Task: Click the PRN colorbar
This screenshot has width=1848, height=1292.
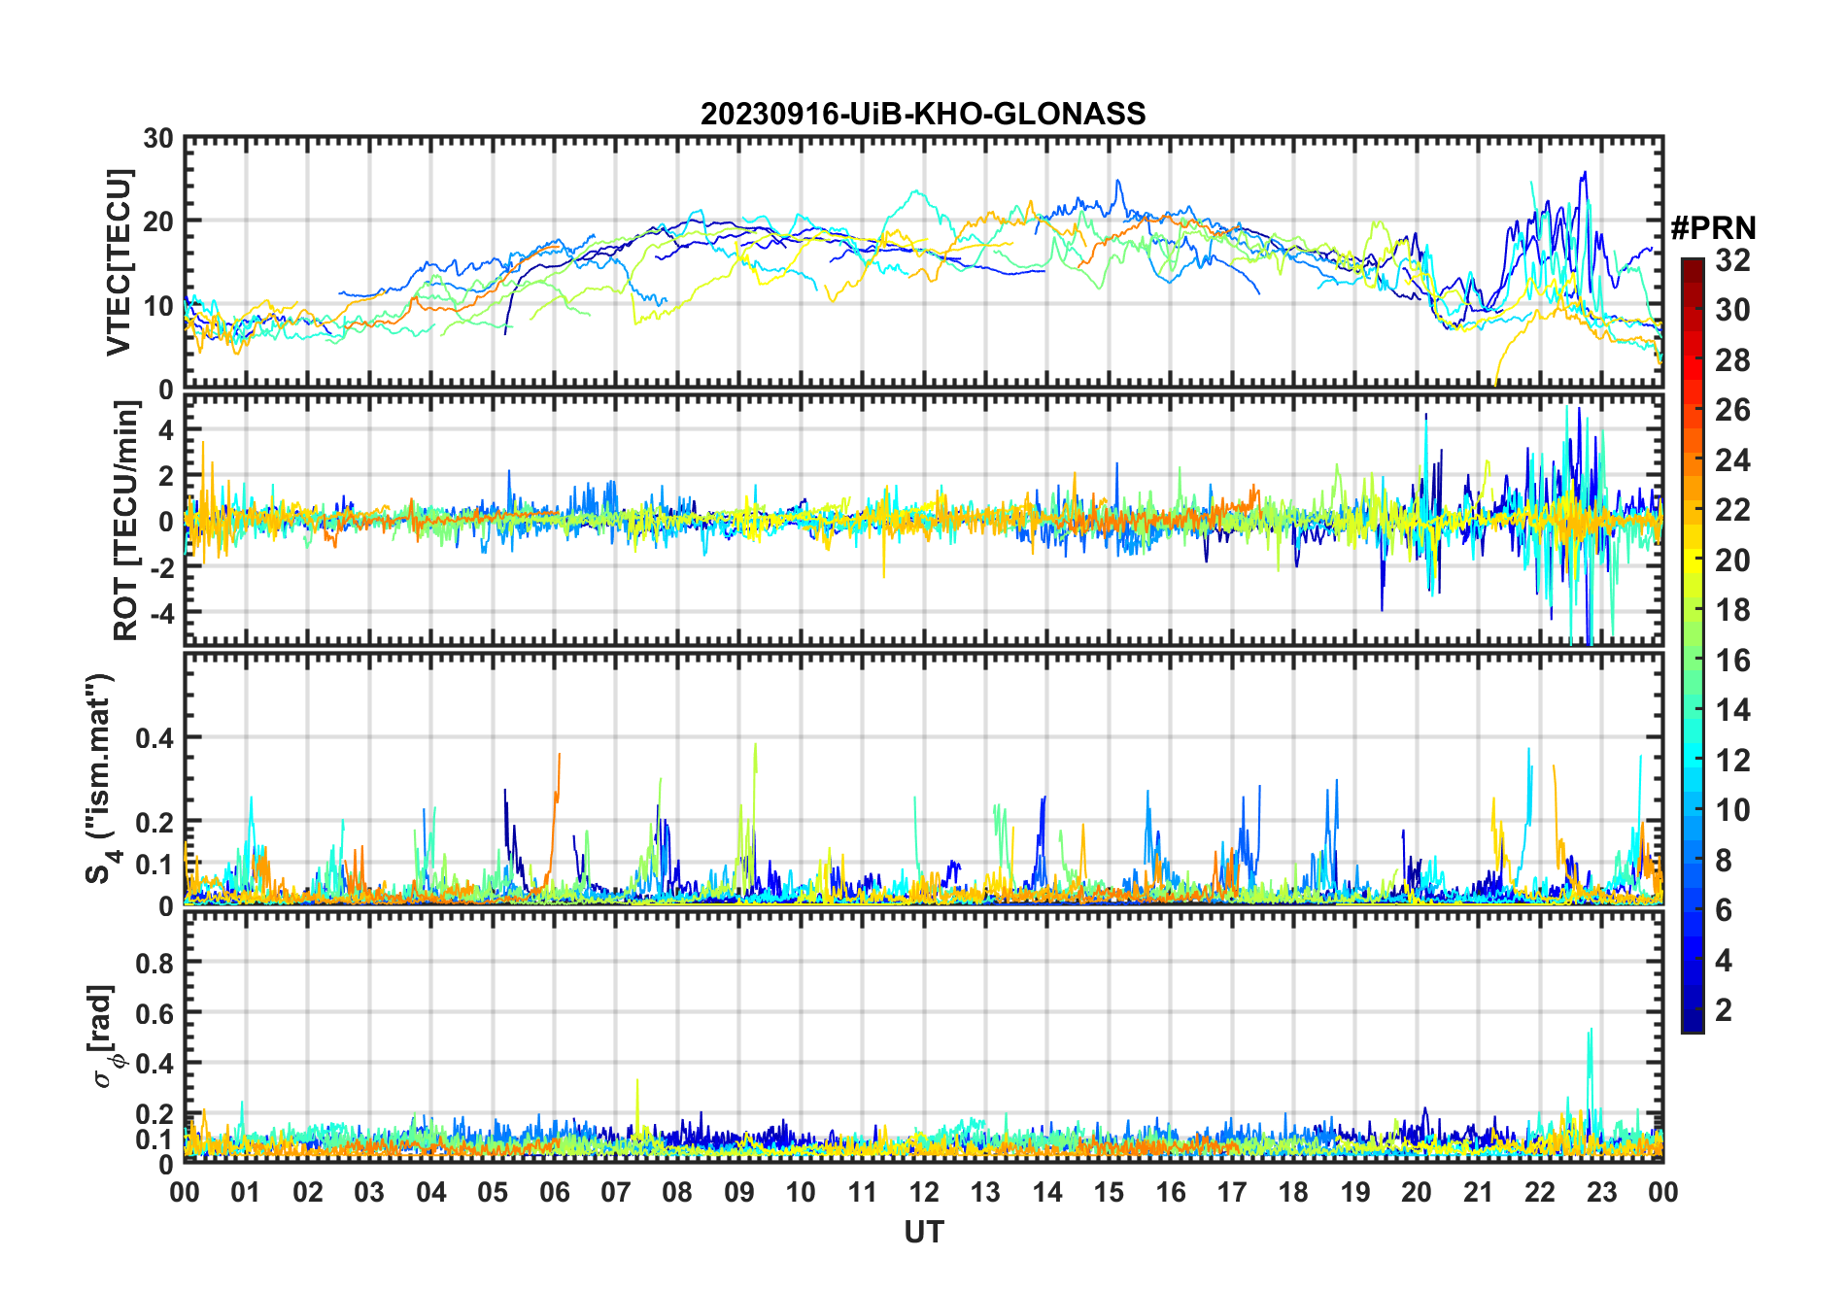Action: point(1693,645)
